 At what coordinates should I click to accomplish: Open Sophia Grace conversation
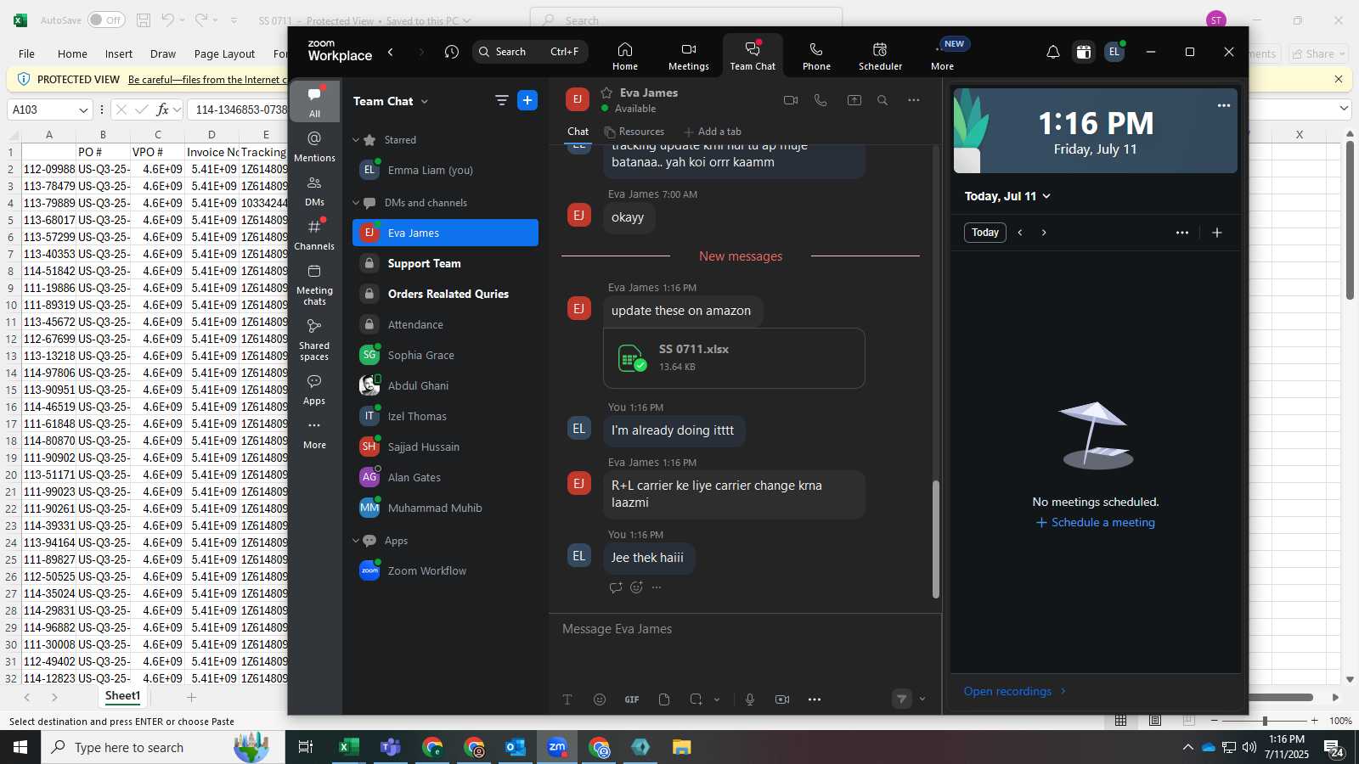click(x=445, y=356)
